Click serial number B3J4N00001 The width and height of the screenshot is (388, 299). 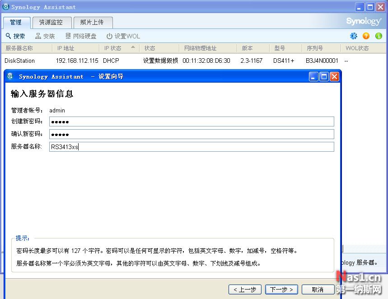pyautogui.click(x=322, y=61)
